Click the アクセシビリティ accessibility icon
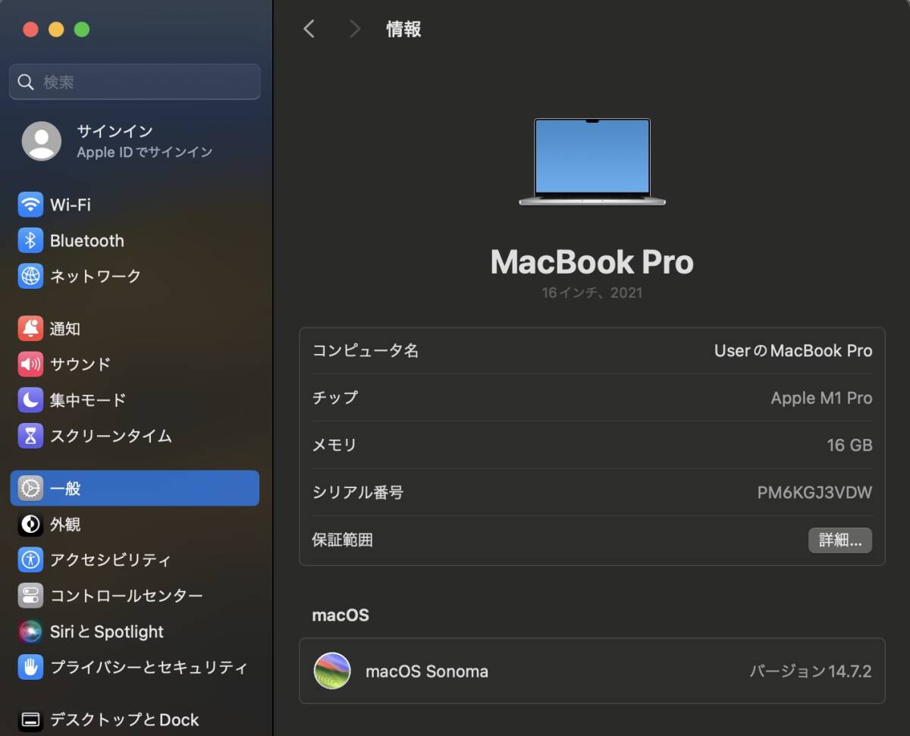910x736 pixels. [x=30, y=560]
